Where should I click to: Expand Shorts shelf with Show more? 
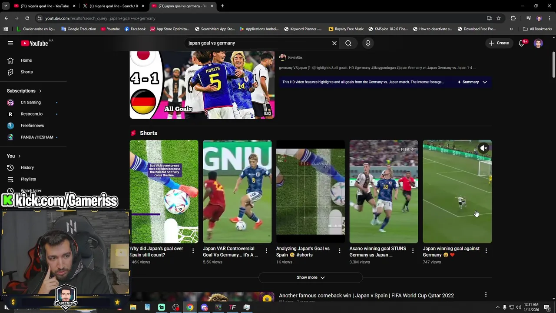[x=311, y=277]
